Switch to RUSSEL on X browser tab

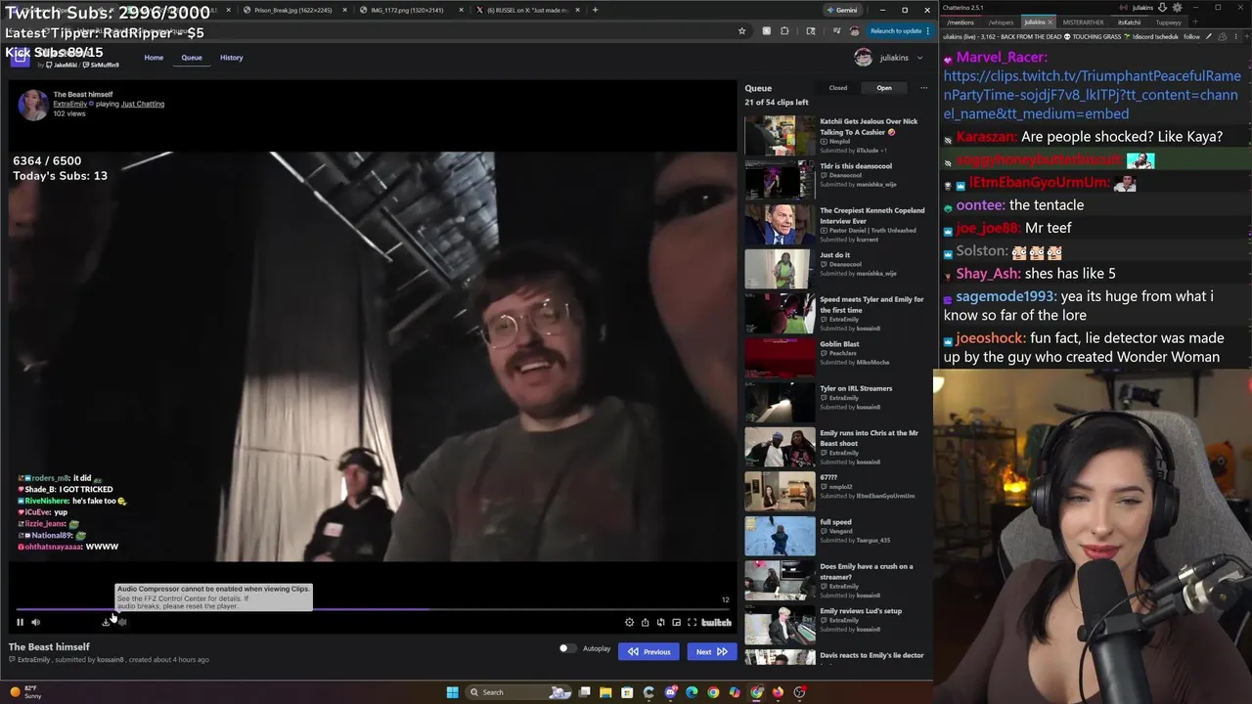click(528, 10)
